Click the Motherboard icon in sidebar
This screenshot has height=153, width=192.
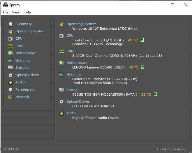pyautogui.click(x=10, y=53)
